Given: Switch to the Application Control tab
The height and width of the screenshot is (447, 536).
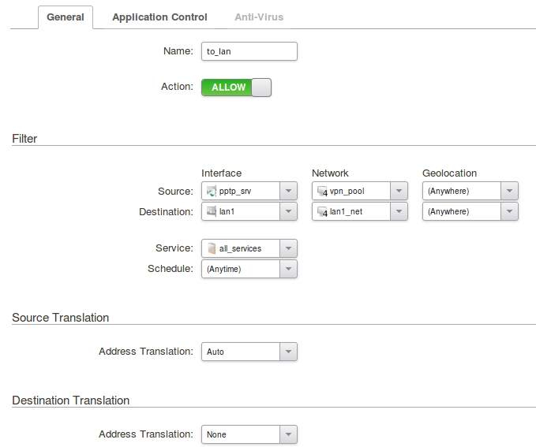Looking at the screenshot, I should (x=159, y=17).
